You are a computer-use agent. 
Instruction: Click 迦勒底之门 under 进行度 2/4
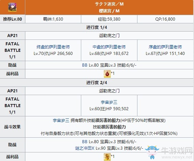(x=109, y=91)
